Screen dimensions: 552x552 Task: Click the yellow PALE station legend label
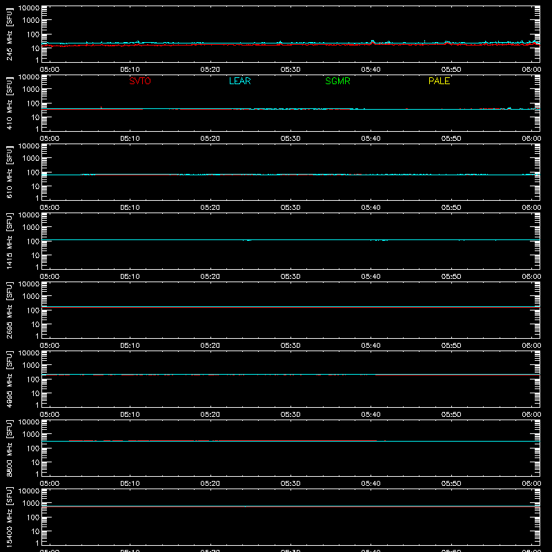click(439, 81)
